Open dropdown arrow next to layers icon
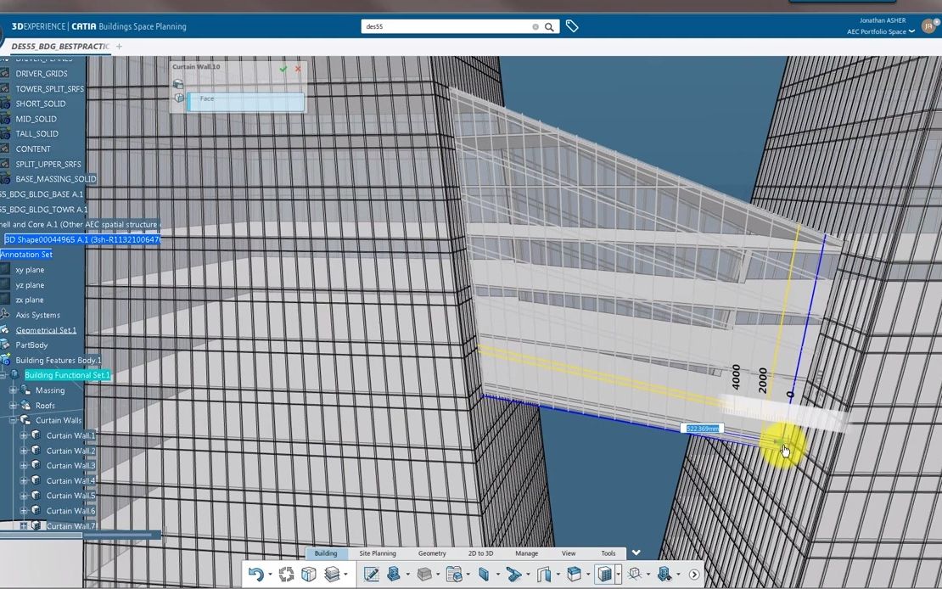Image resolution: width=942 pixels, height=589 pixels. (345, 575)
